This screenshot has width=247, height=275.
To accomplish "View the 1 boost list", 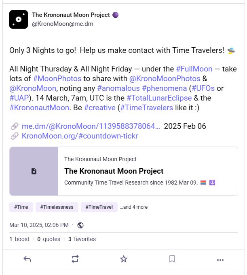I will click(x=19, y=239).
